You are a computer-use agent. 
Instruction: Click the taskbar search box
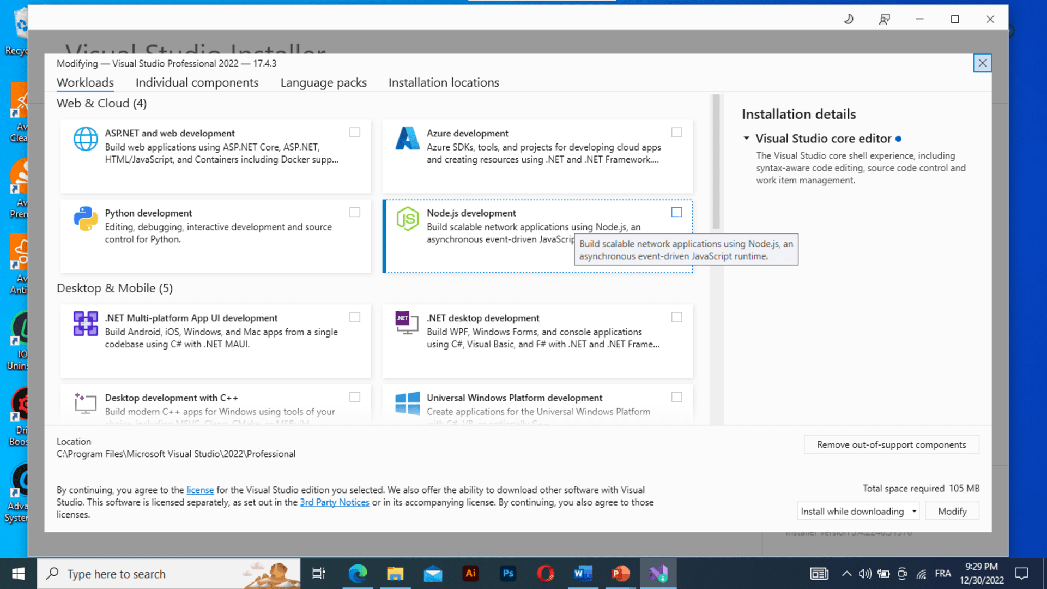pyautogui.click(x=169, y=574)
